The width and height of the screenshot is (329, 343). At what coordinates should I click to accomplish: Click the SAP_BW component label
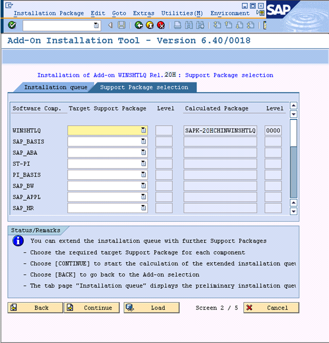coord(23,186)
